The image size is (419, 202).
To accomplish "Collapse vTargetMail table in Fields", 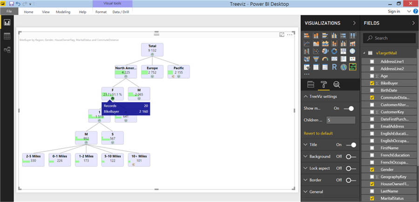I will 364,53.
